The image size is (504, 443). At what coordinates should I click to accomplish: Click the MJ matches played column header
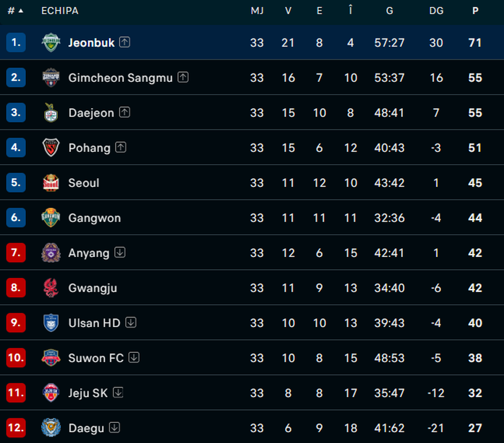click(257, 11)
